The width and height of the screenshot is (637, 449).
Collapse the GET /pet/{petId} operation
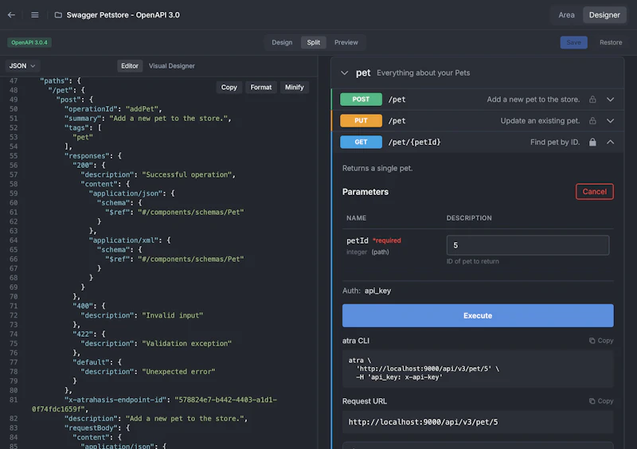coord(610,143)
